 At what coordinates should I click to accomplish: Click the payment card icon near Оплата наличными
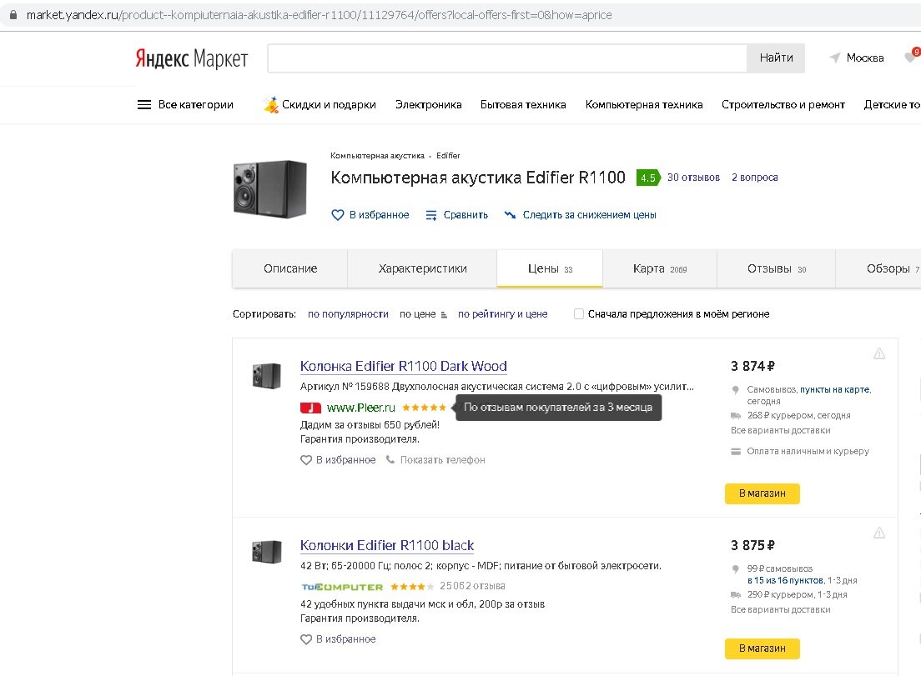[736, 451]
